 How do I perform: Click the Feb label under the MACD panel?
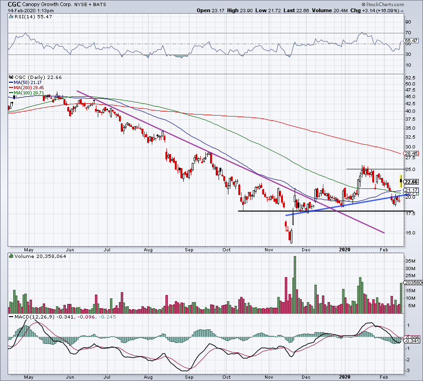pyautogui.click(x=384, y=377)
